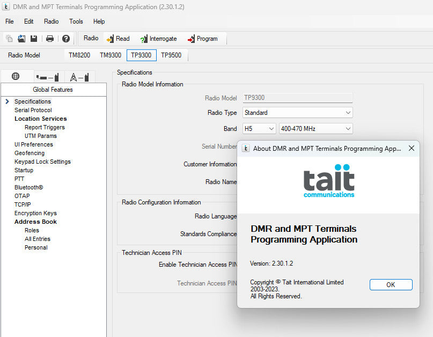The height and width of the screenshot is (337, 433).
Task: Open the Band H5 dropdown
Action: 259,129
